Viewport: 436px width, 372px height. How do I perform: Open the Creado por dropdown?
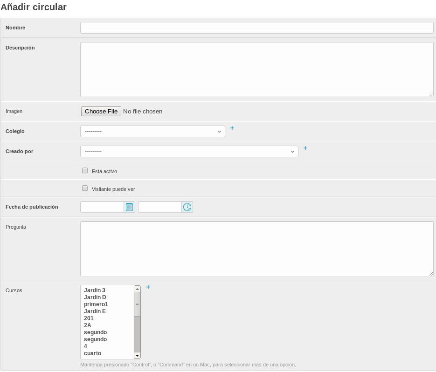click(189, 152)
